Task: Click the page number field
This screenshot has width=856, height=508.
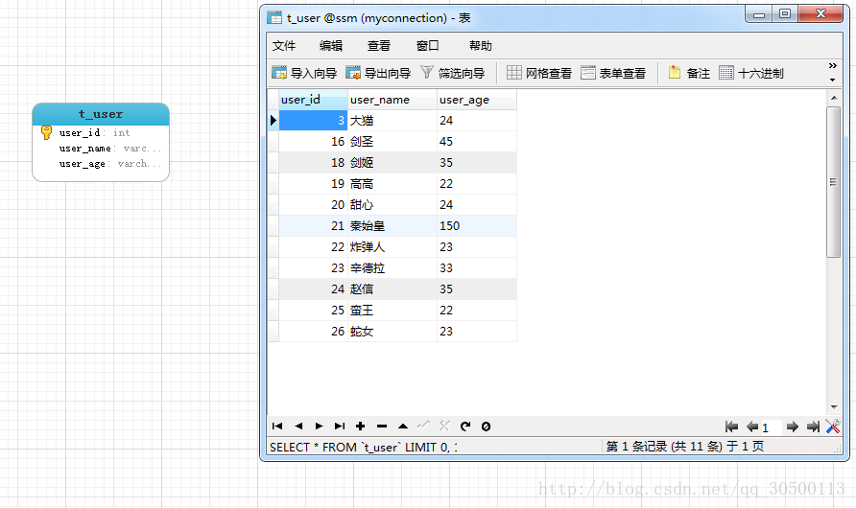Action: click(771, 427)
